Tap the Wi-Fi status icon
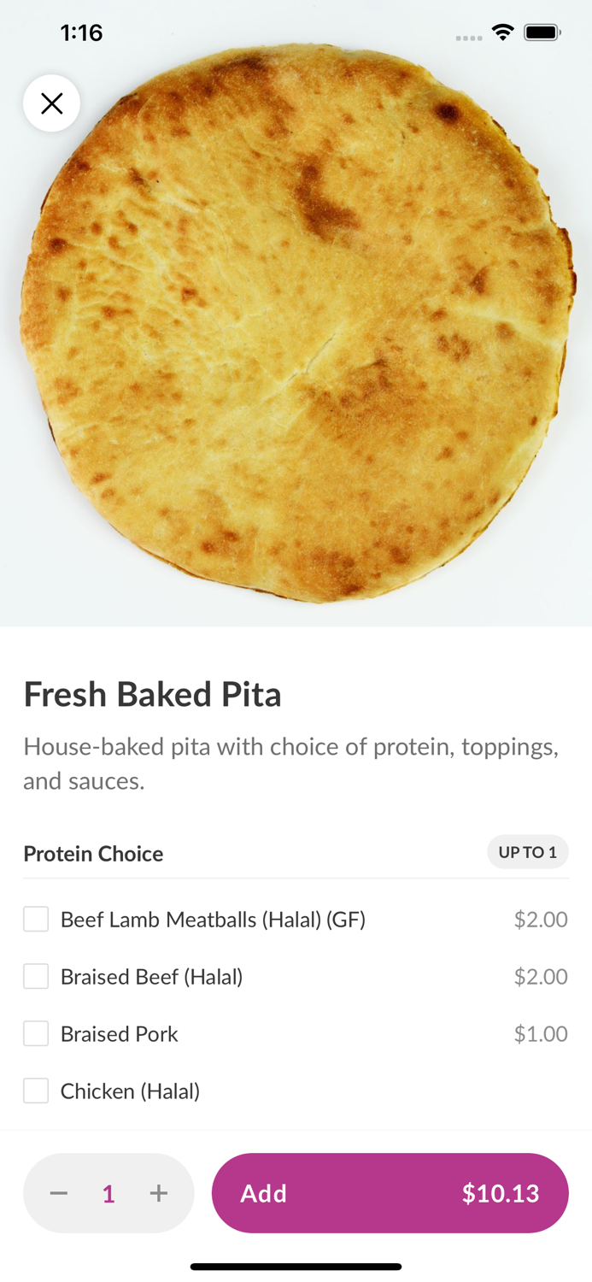 point(502,32)
